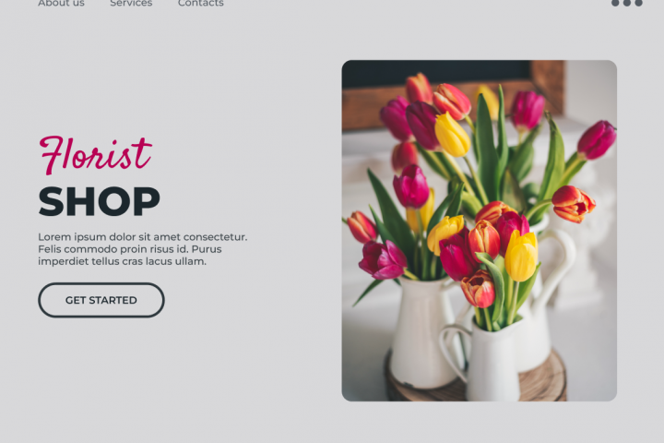Image resolution: width=664 pixels, height=443 pixels.
Task: Click the GET STARTED button
Action: tap(101, 300)
